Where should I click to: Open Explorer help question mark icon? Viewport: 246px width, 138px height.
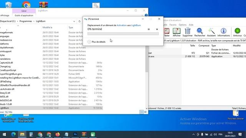coord(146,15)
